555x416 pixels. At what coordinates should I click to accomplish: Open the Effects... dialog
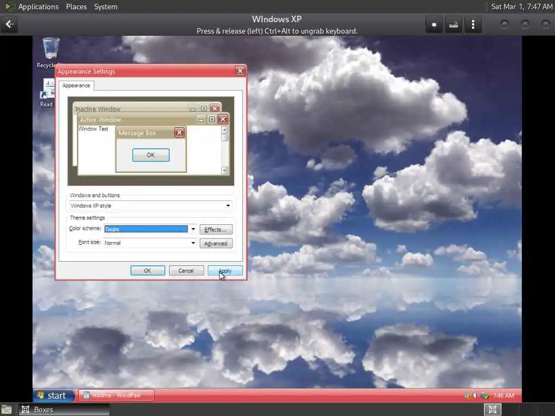[x=216, y=230]
